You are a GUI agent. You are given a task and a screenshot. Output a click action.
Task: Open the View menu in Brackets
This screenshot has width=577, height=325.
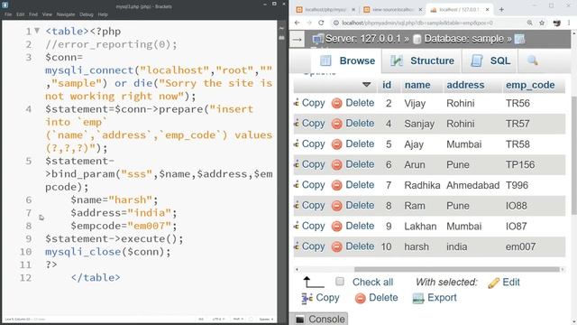[x=47, y=14]
